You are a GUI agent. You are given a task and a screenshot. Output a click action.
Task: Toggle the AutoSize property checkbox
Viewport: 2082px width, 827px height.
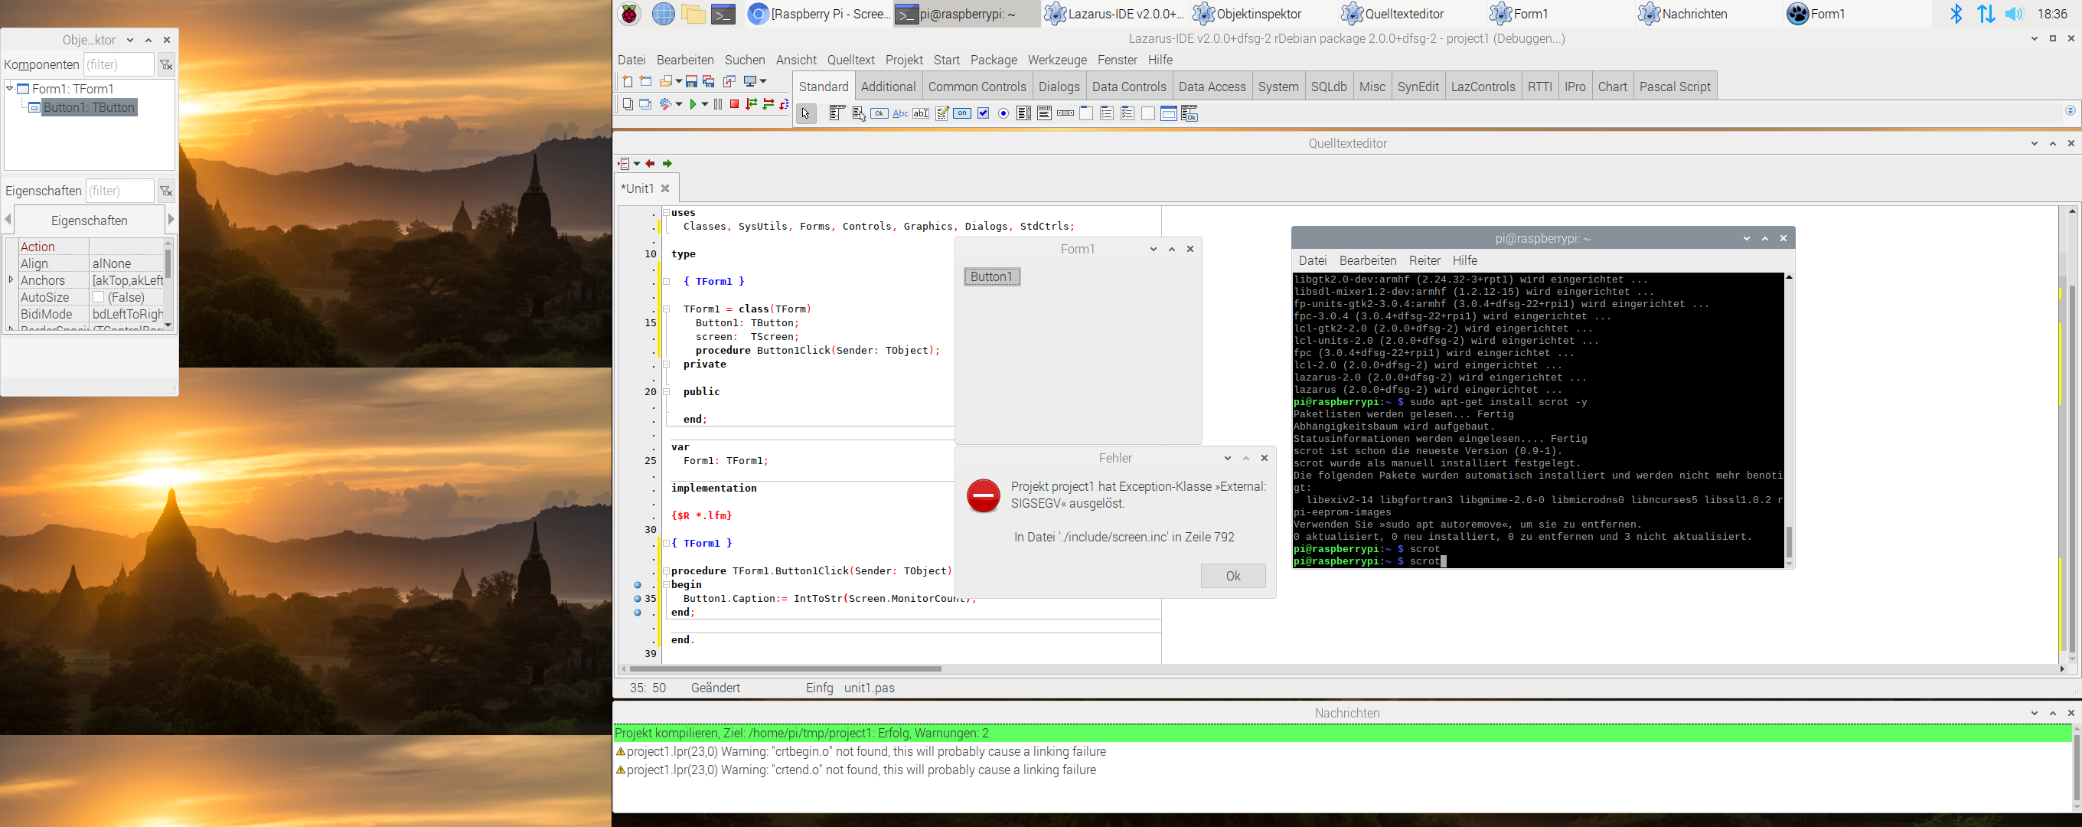[x=99, y=298]
